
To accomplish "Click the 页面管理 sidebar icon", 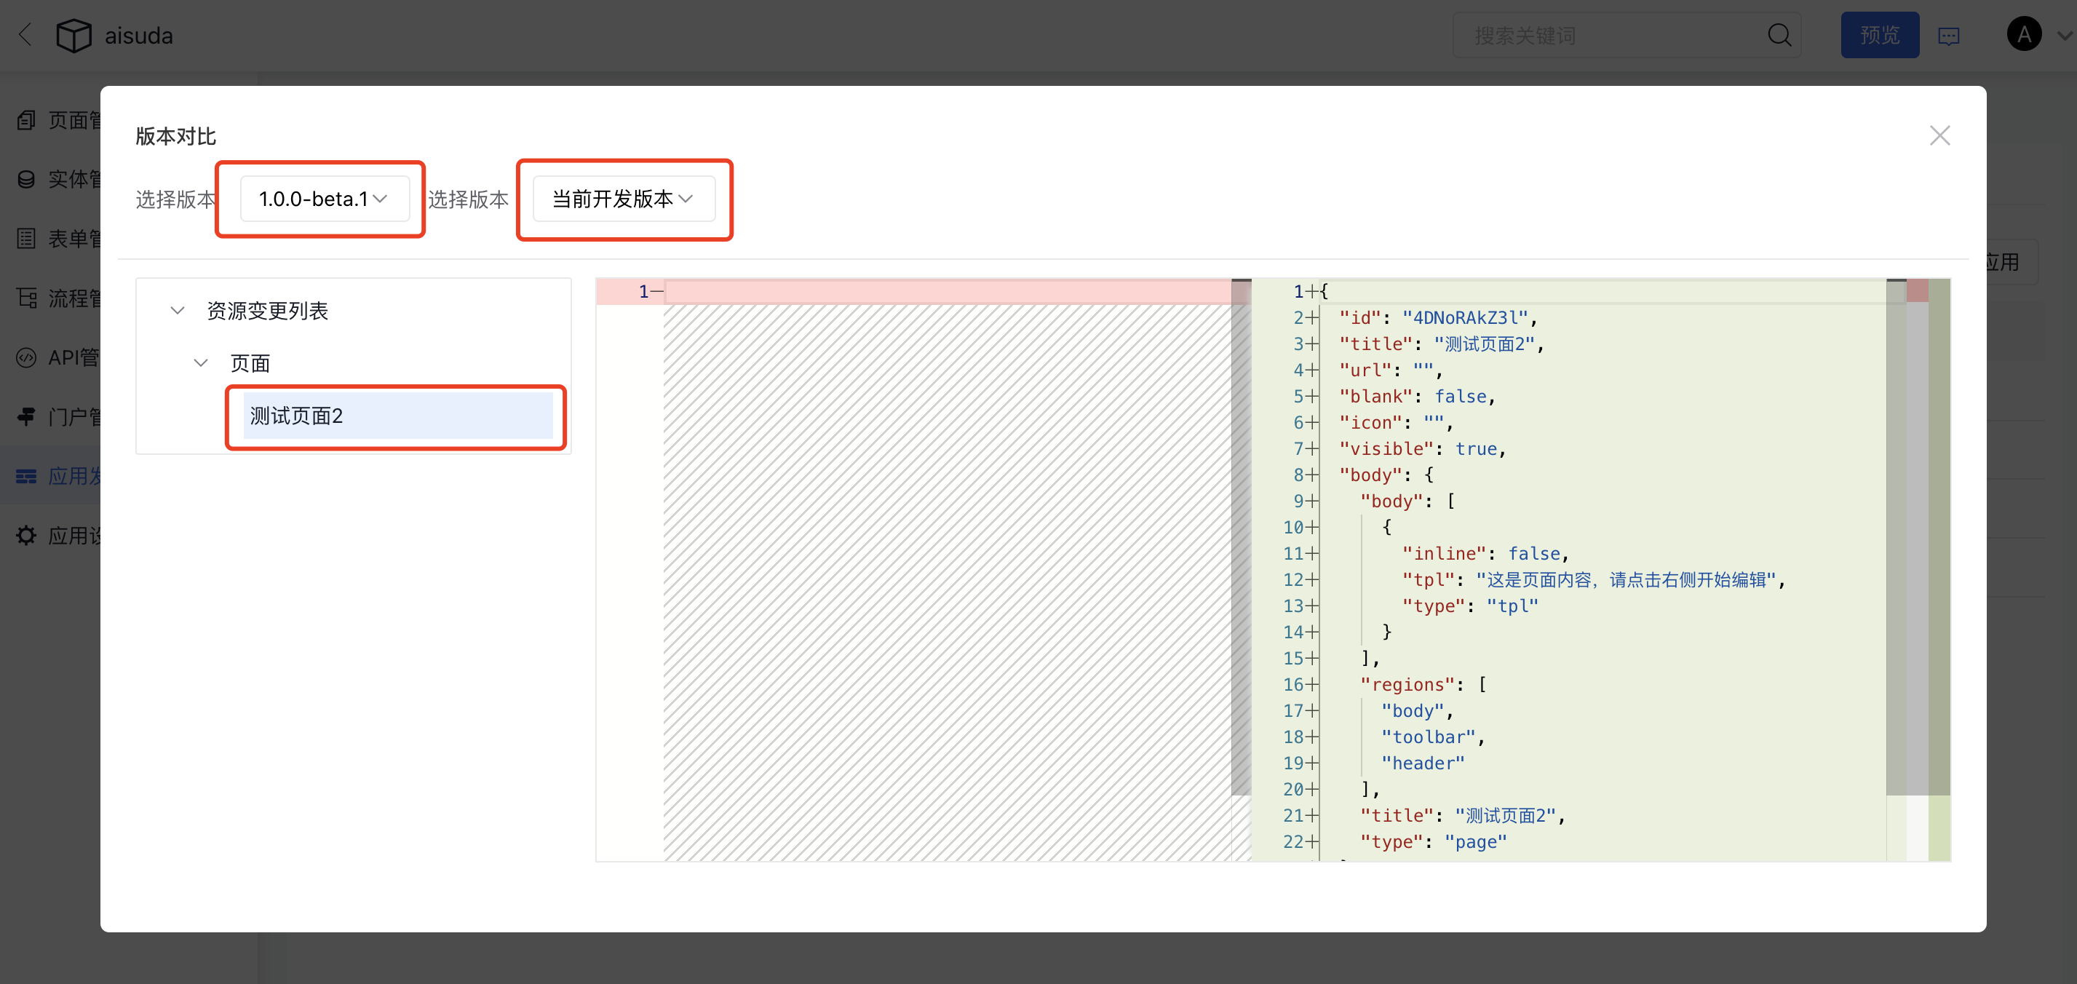I will (27, 120).
